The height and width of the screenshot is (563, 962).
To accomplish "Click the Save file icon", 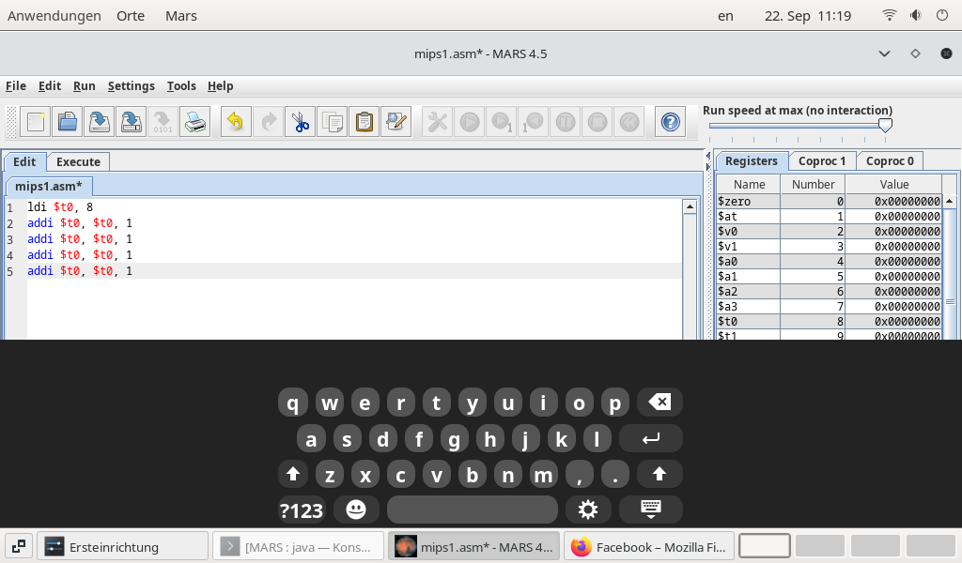I will (x=99, y=121).
